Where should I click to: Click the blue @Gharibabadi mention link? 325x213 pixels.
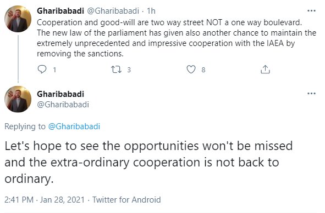pyautogui.click(x=74, y=126)
